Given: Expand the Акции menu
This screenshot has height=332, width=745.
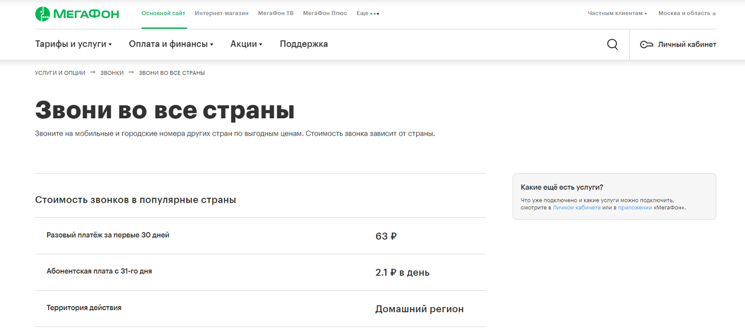Looking at the screenshot, I should point(246,44).
